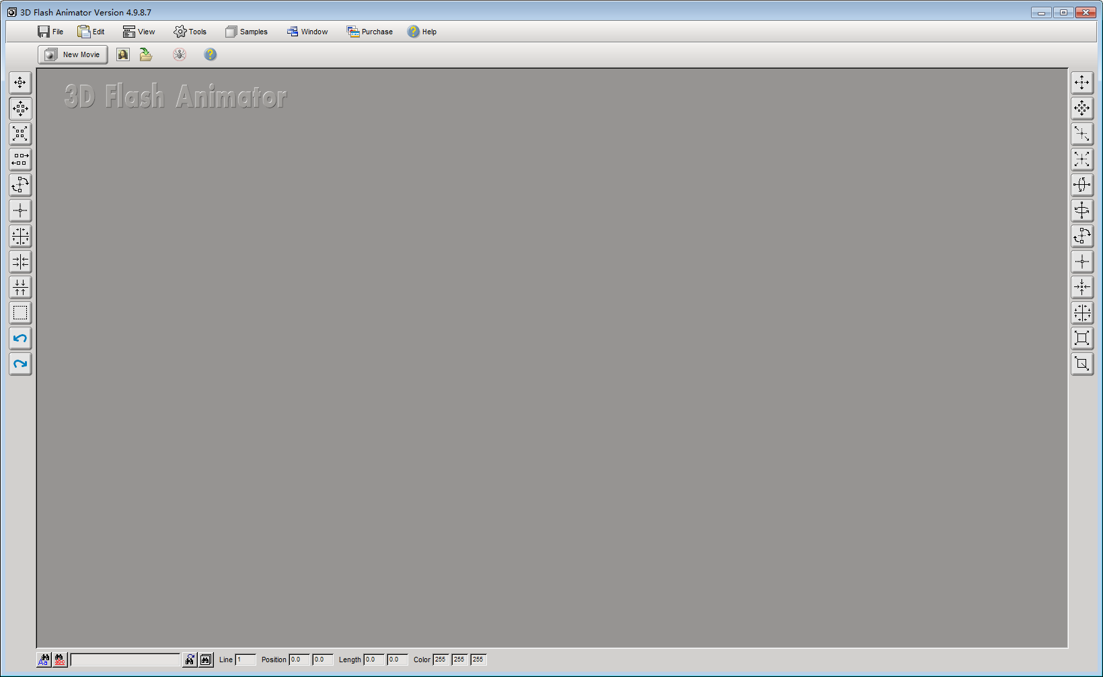Open the View menu

139,32
